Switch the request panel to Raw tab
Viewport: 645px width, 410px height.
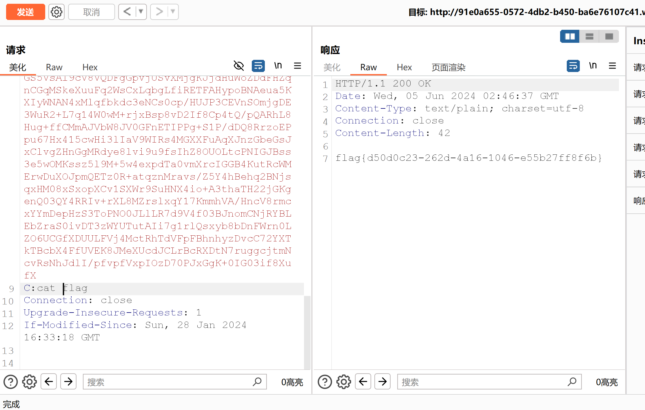(54, 67)
